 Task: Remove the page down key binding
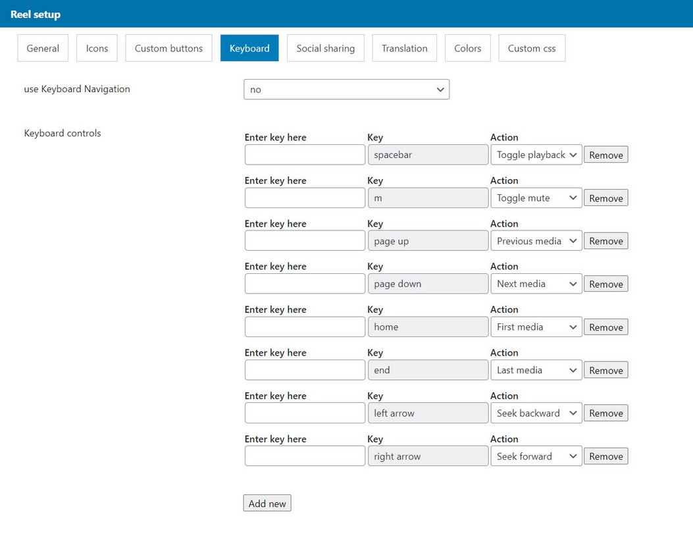click(605, 284)
